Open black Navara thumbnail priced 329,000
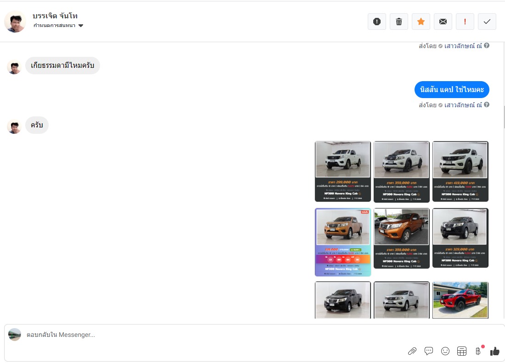505x363 pixels. tap(460, 238)
